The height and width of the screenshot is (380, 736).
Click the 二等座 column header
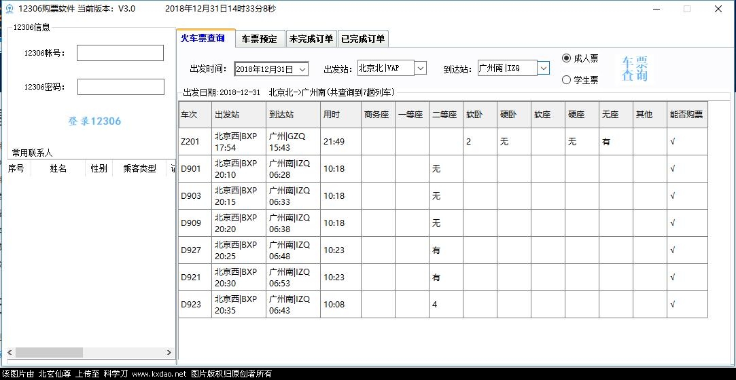click(x=446, y=114)
